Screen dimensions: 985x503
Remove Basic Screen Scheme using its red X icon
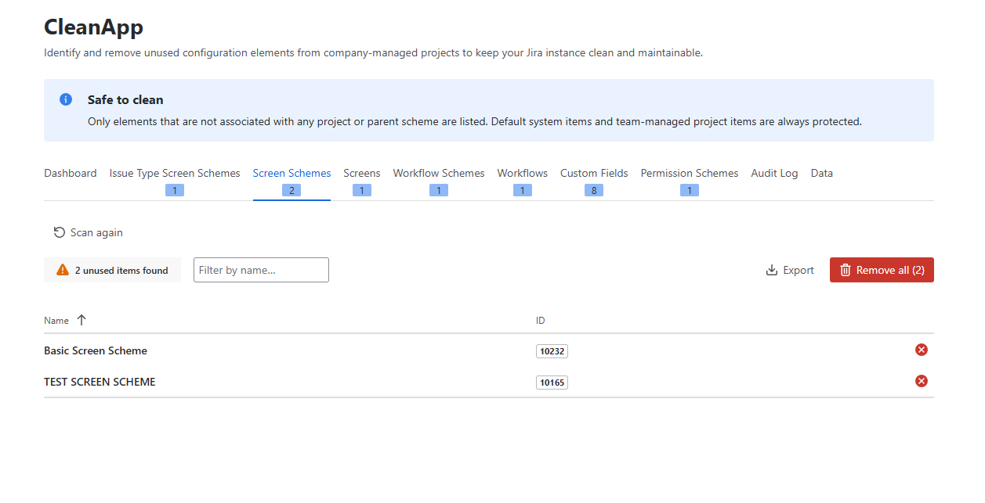921,350
